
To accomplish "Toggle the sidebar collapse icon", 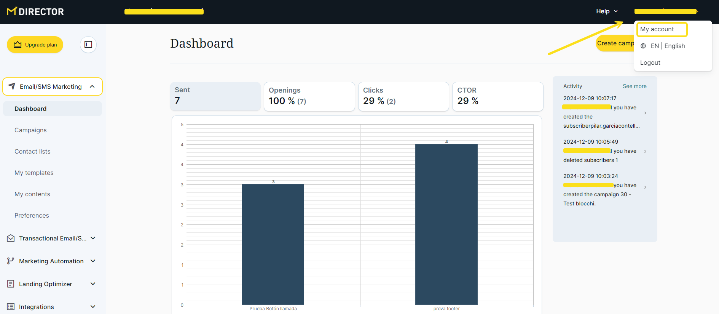I will tap(88, 45).
